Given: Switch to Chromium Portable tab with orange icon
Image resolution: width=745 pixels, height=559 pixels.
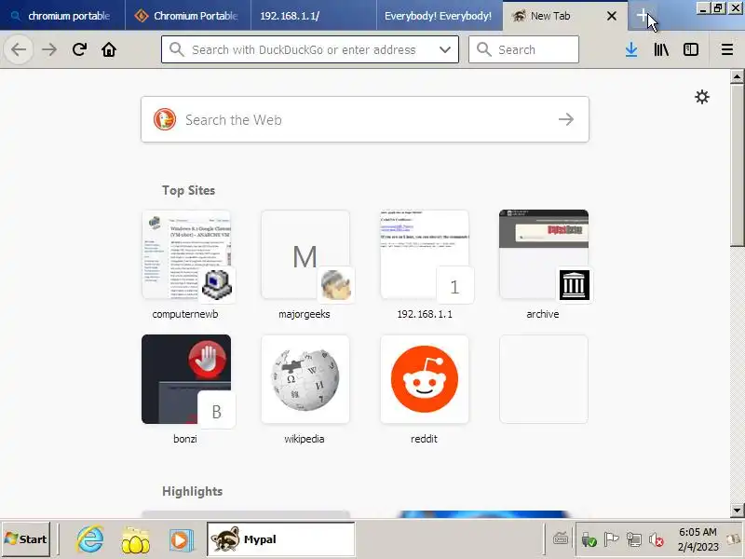Looking at the screenshot, I should click(188, 16).
